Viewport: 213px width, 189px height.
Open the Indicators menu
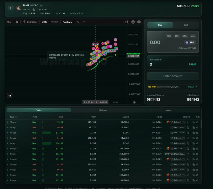click(x=30, y=22)
